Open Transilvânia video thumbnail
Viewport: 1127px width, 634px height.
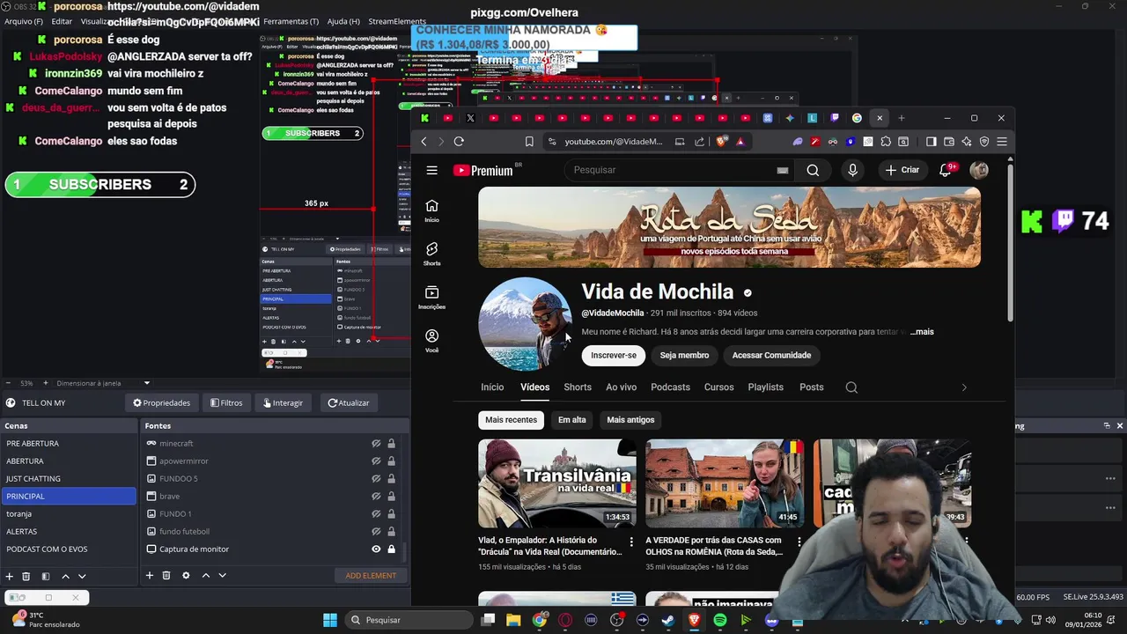557,483
